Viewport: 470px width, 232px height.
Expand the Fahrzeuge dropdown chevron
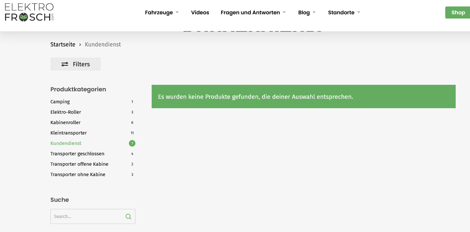(x=177, y=12)
